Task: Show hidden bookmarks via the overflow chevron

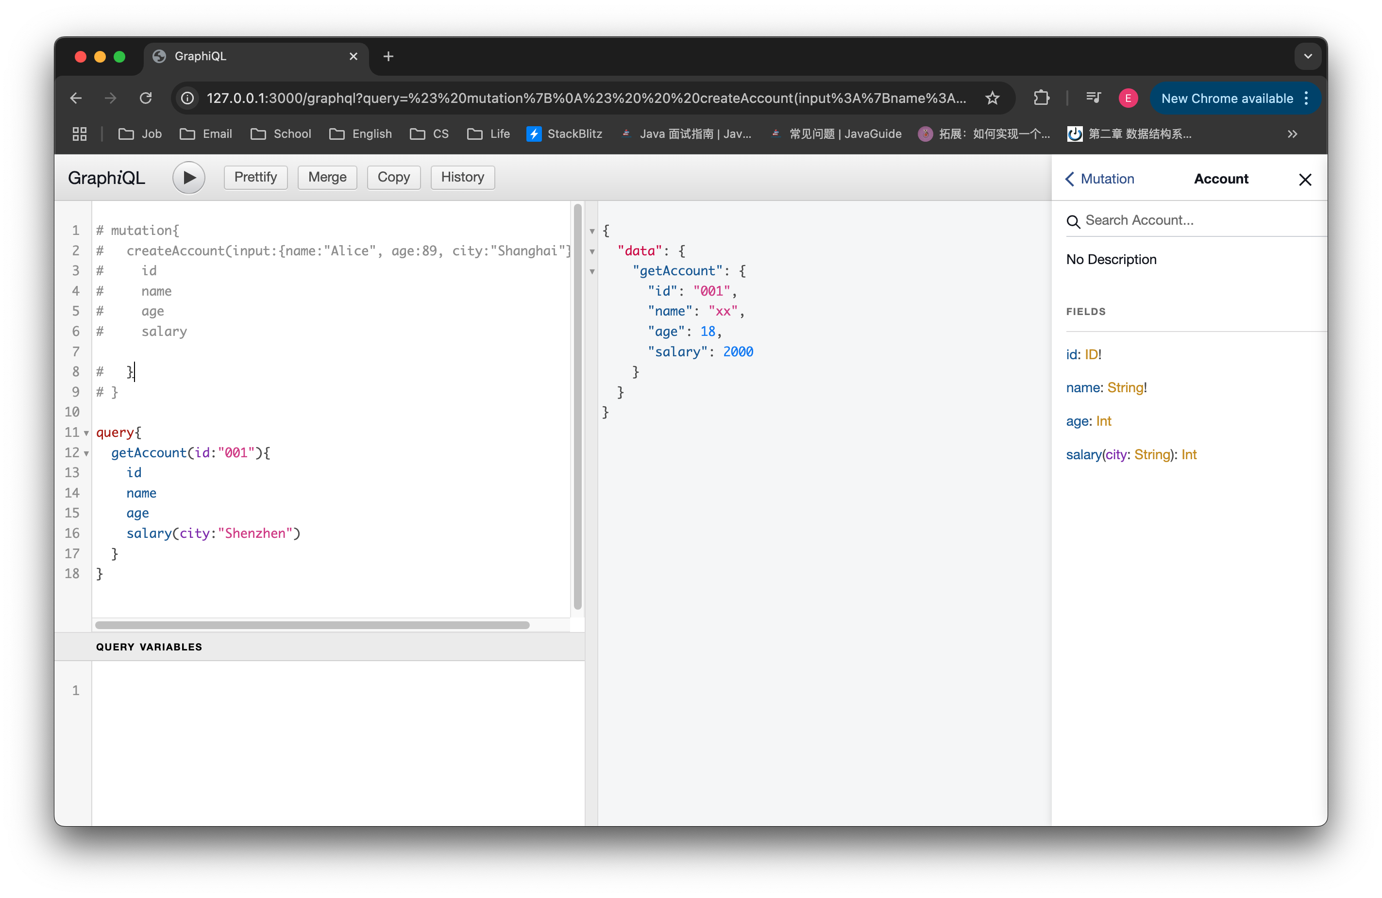Action: pyautogui.click(x=1293, y=133)
